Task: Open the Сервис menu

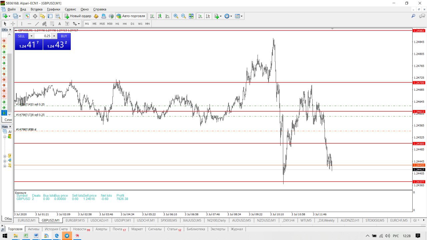Action: pyautogui.click(x=70, y=9)
